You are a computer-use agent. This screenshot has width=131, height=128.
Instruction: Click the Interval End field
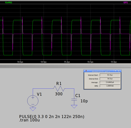click(x=110, y=79)
